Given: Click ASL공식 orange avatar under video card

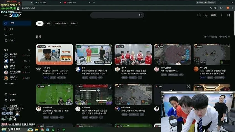Looking at the screenshot, I should [x=196, y=69].
